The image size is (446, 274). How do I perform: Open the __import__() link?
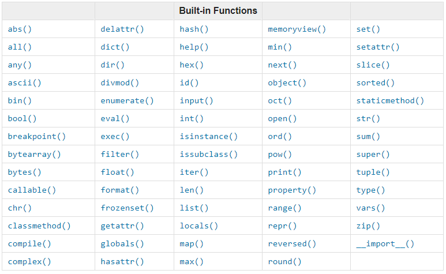[x=385, y=244]
